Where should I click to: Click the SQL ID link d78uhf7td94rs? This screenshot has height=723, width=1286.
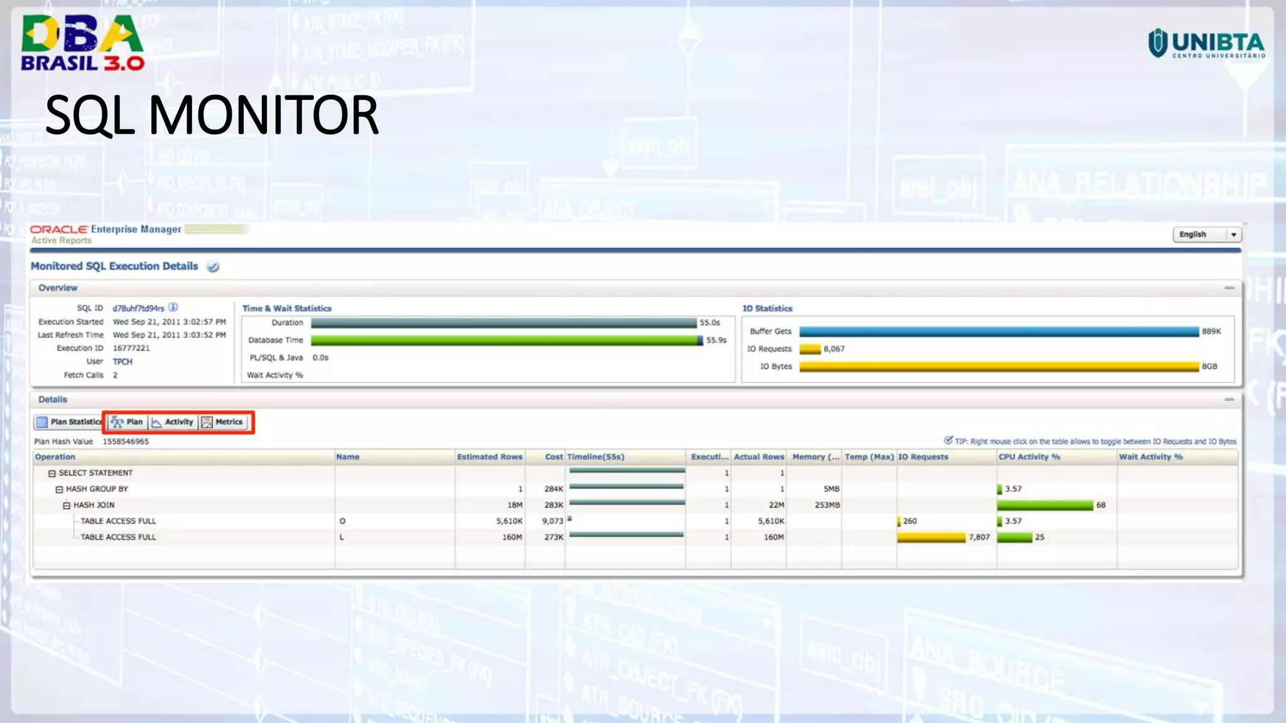[x=138, y=308]
